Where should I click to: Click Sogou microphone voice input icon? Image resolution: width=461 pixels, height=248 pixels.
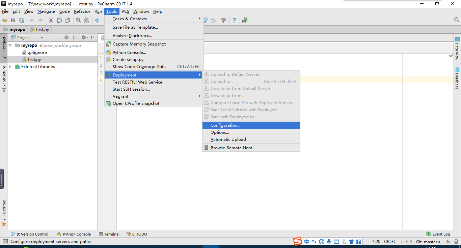point(329,242)
